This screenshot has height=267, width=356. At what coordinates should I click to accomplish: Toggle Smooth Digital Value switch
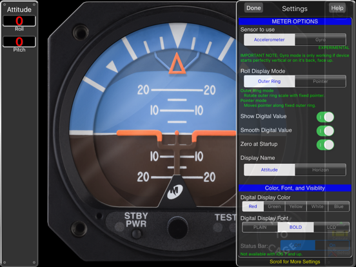pyautogui.click(x=325, y=131)
